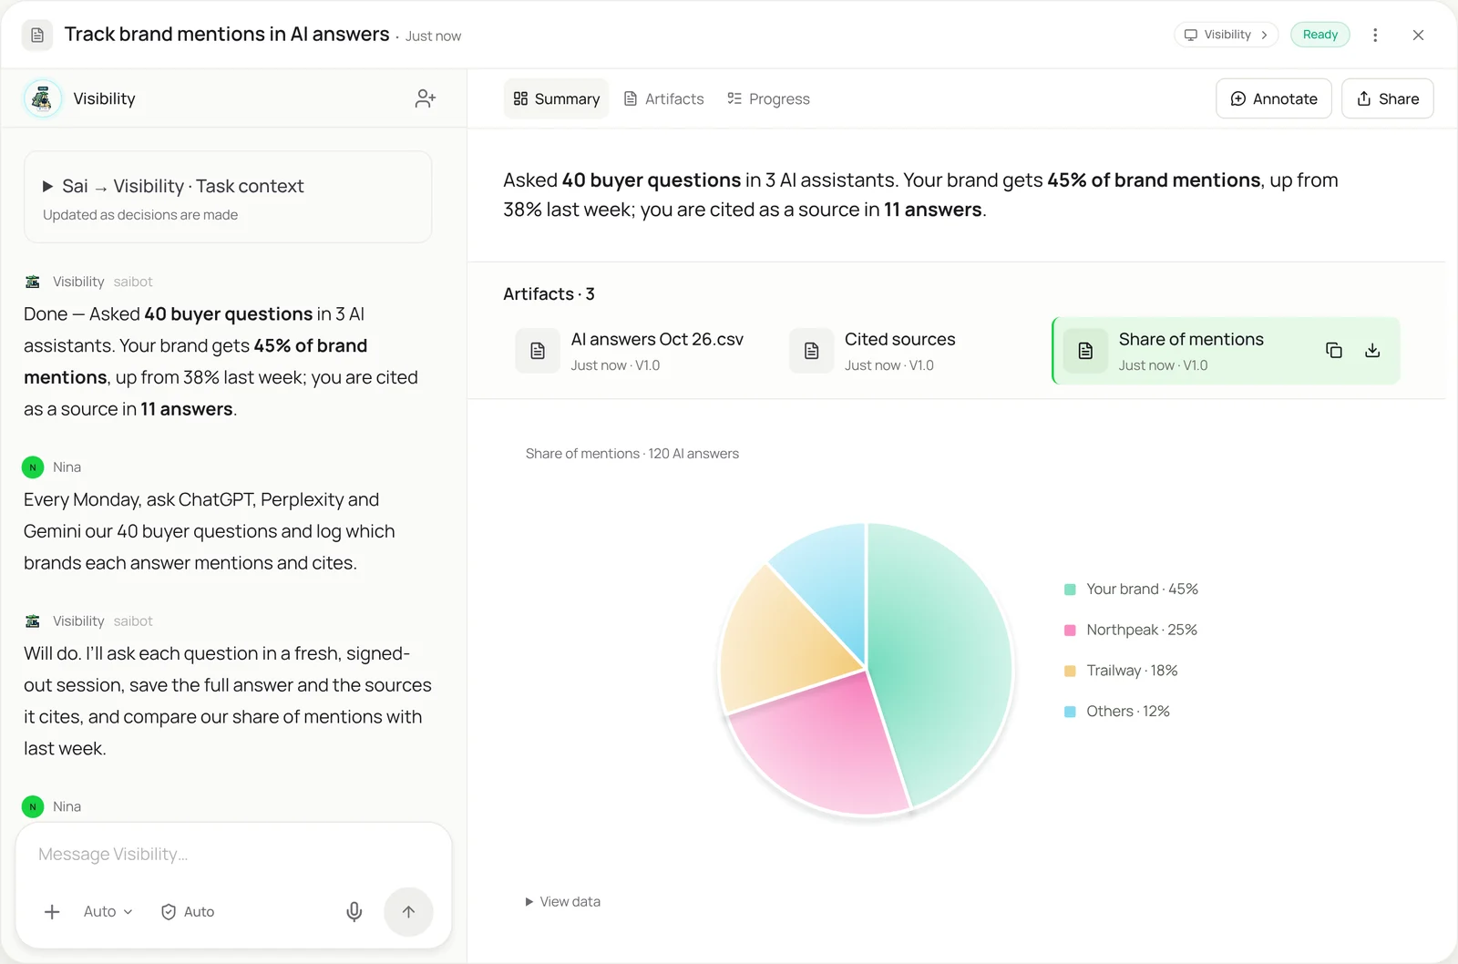
Task: Click the "Share of mentions · 120 AI answers" chart title
Action: [632, 454]
